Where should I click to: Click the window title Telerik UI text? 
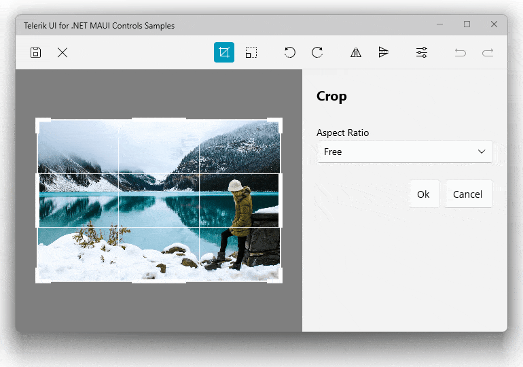[99, 26]
